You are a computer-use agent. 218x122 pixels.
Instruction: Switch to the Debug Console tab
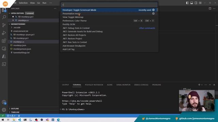click(141, 85)
